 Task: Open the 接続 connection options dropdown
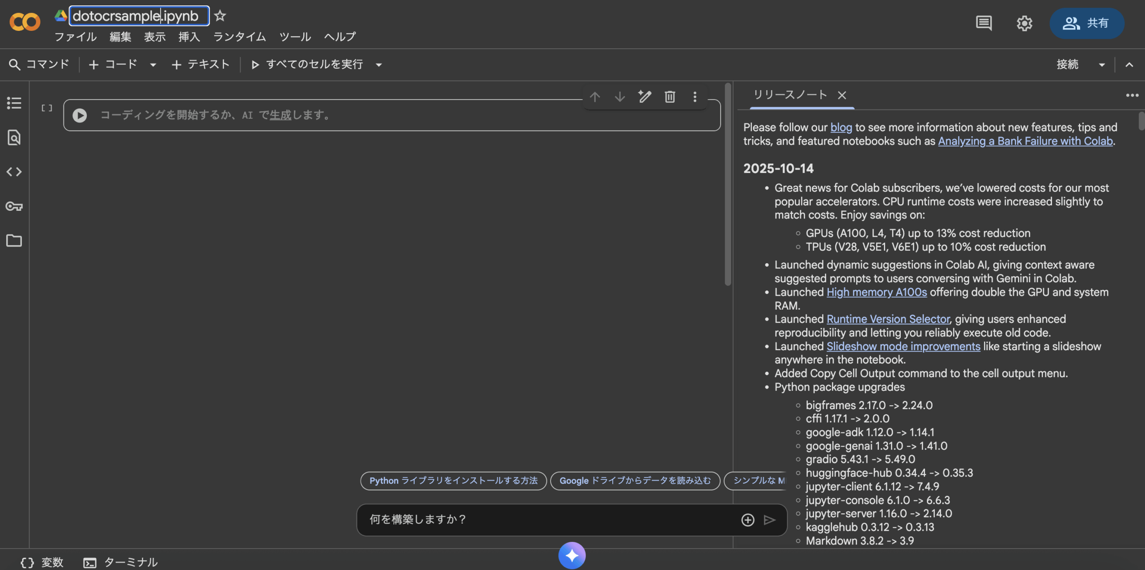pos(1102,65)
